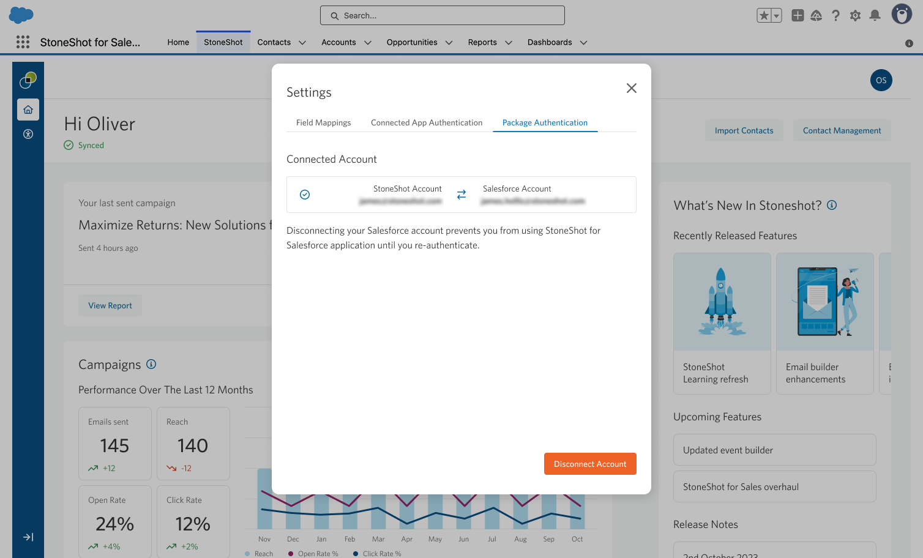Open the sidebar accessibility icon
Image resolution: width=923 pixels, height=558 pixels.
click(28, 134)
